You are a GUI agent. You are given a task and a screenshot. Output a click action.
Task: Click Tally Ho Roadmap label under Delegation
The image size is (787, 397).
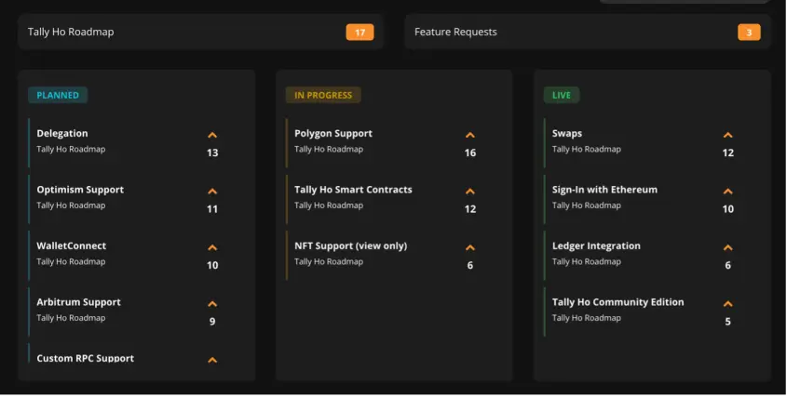71,149
